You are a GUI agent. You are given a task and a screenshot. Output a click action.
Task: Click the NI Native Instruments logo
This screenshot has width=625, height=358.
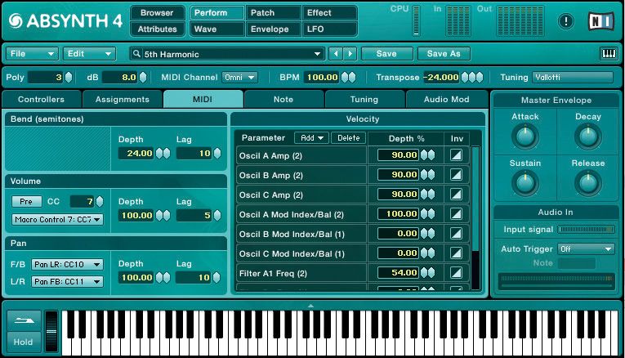pyautogui.click(x=601, y=21)
